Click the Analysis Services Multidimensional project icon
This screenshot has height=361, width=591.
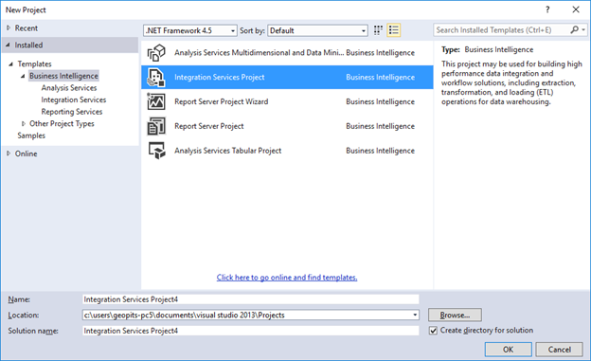pyautogui.click(x=156, y=53)
